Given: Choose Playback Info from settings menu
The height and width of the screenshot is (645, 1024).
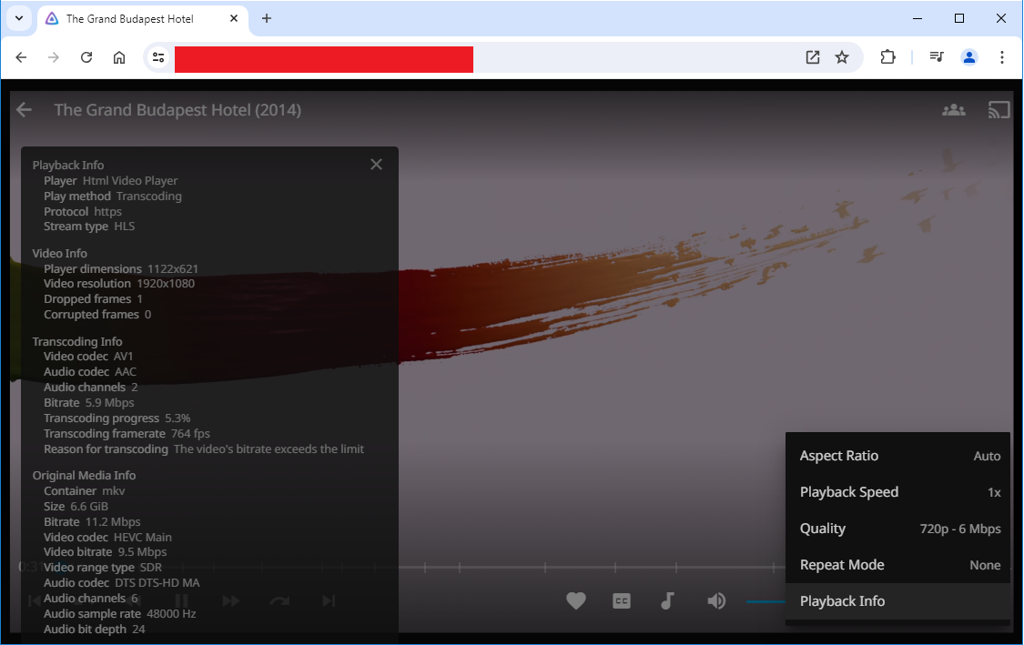Looking at the screenshot, I should click(x=898, y=601).
